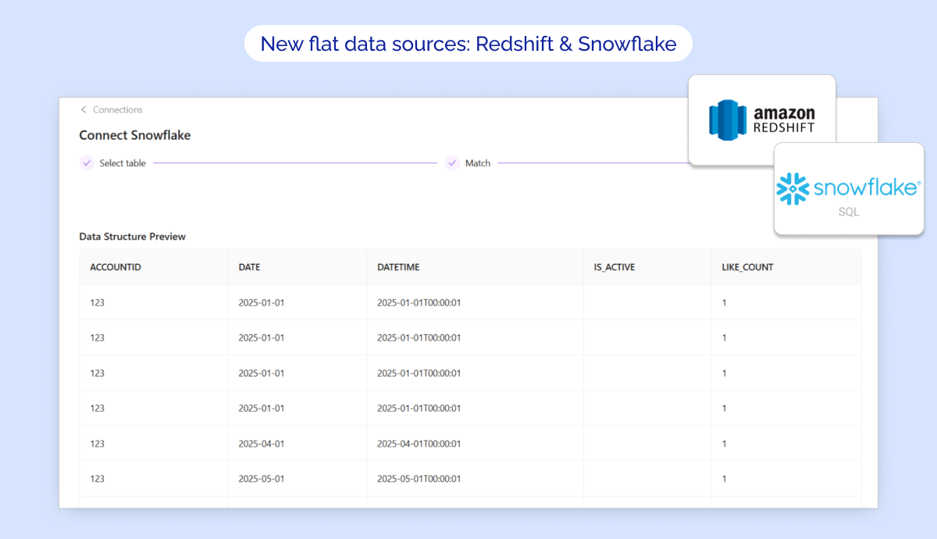Go to the Select table step
937x539 pixels.
click(122, 163)
